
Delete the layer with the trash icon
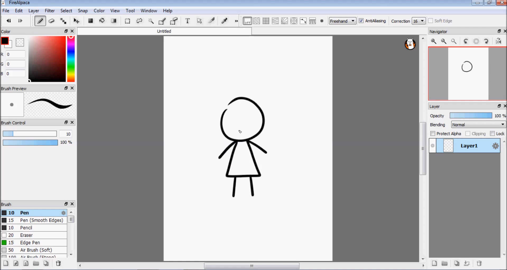pyautogui.click(x=479, y=263)
